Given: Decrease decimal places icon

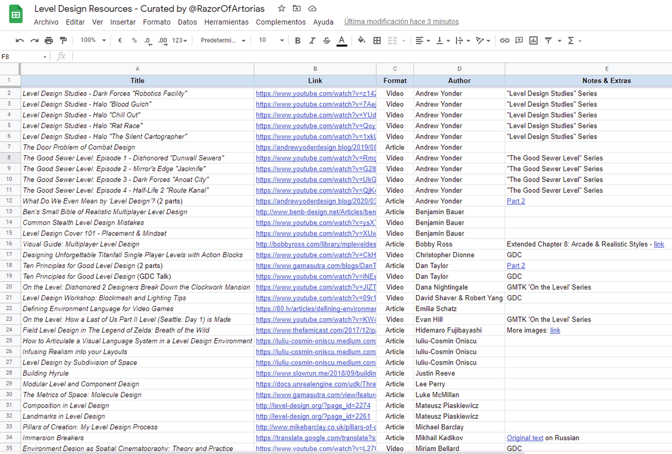Looking at the screenshot, I should [148, 40].
